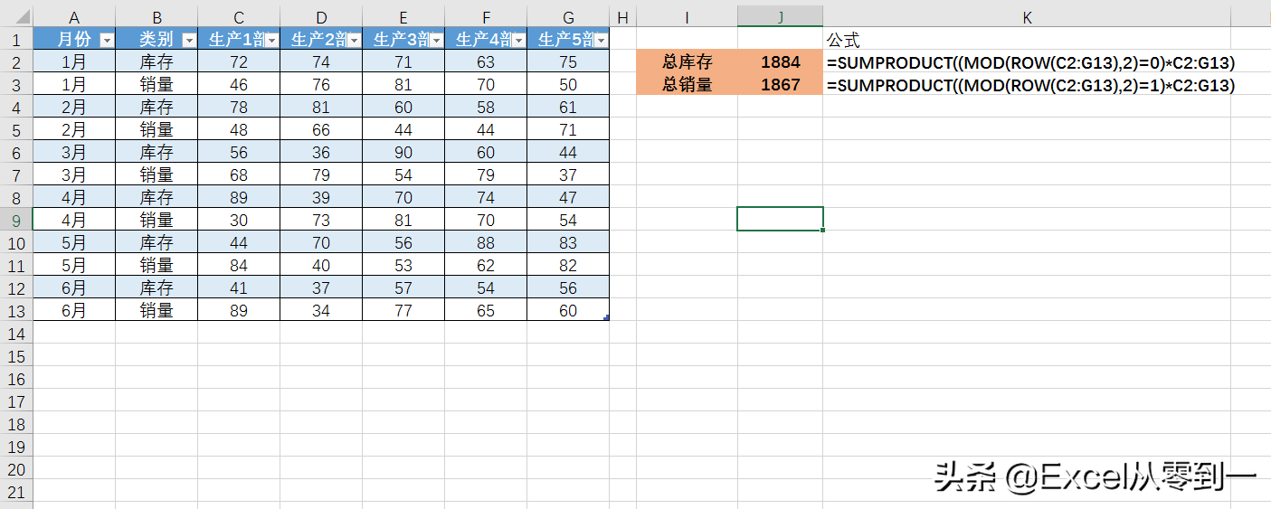Select 2月 in row 5
Viewport: 1271px width, 509px height.
[x=74, y=130]
